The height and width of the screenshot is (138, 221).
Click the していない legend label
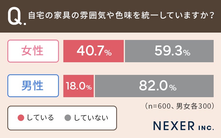click(x=91, y=118)
